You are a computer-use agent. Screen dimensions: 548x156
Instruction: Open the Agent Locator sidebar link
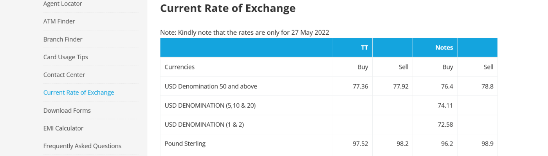(x=63, y=4)
